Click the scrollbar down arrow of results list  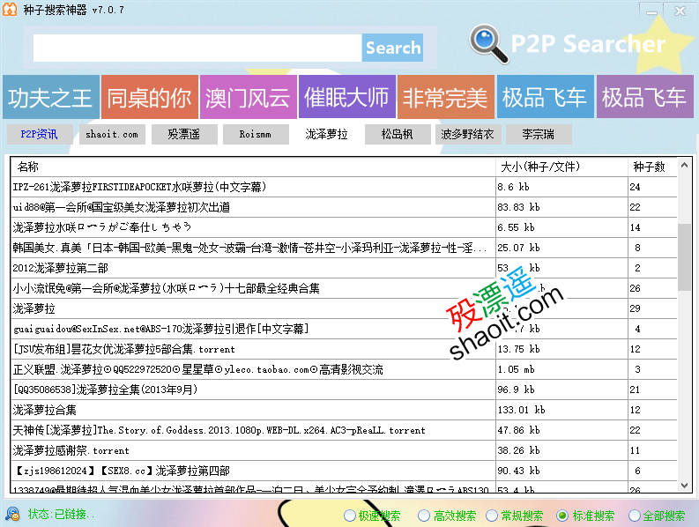pyautogui.click(x=684, y=485)
